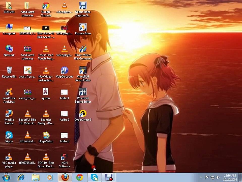
Task: Open Windows Media Player from taskbar
Action: [50, 177]
